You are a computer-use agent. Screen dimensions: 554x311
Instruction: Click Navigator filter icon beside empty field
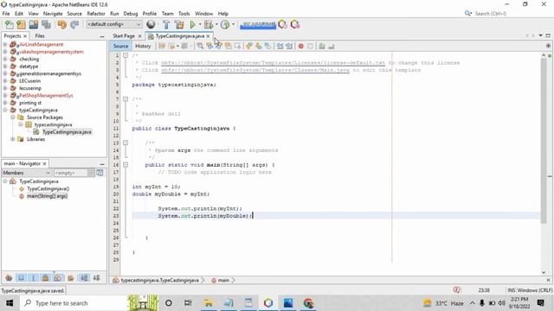(100, 173)
